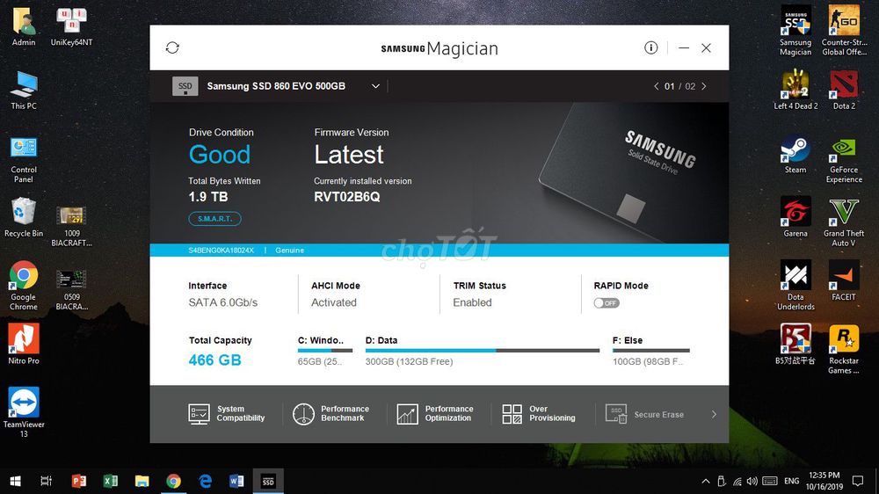879x494 pixels.
Task: Click the C: Windows partition usage bar
Action: (x=325, y=351)
